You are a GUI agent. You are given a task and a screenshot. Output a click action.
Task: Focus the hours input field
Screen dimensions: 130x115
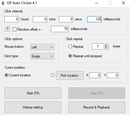point(12,19)
